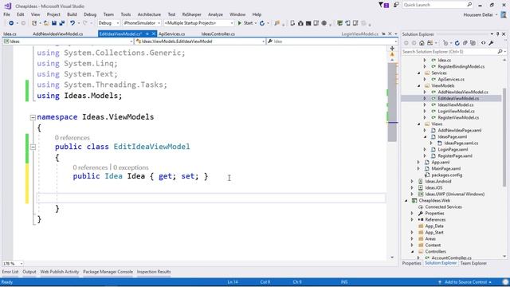Click the feedback icon near Quick Launch
This screenshot has width=510, height=287.
click(396, 5)
